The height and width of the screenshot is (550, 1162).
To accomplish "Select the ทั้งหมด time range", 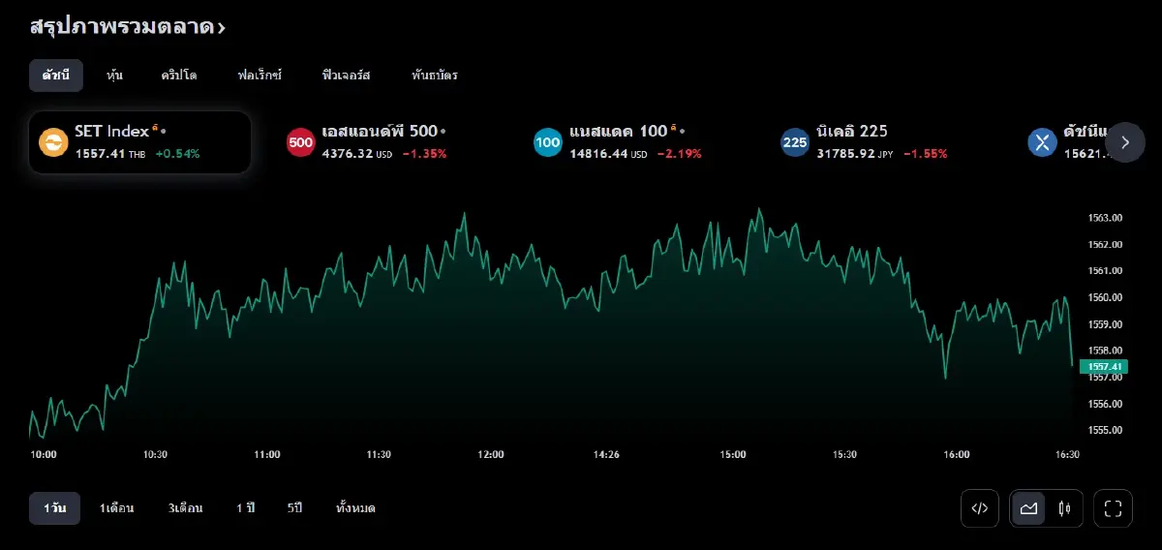I will pos(355,508).
